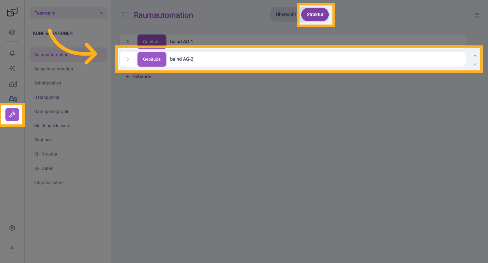Open the Testrealm dropdown

click(68, 13)
